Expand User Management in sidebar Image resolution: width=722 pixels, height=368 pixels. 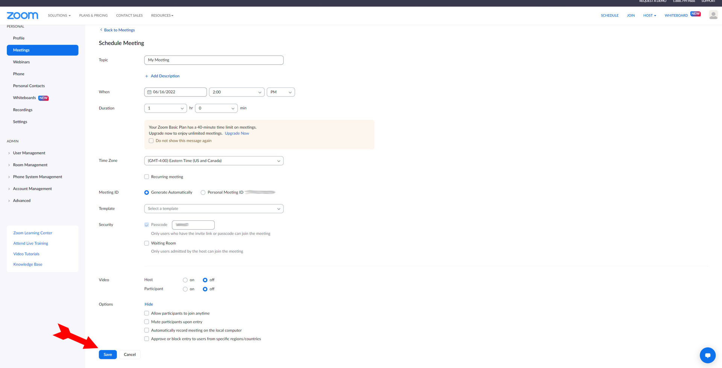[x=29, y=153]
